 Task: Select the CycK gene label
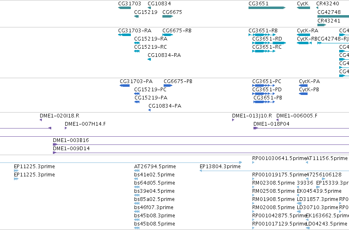(x=303, y=4)
